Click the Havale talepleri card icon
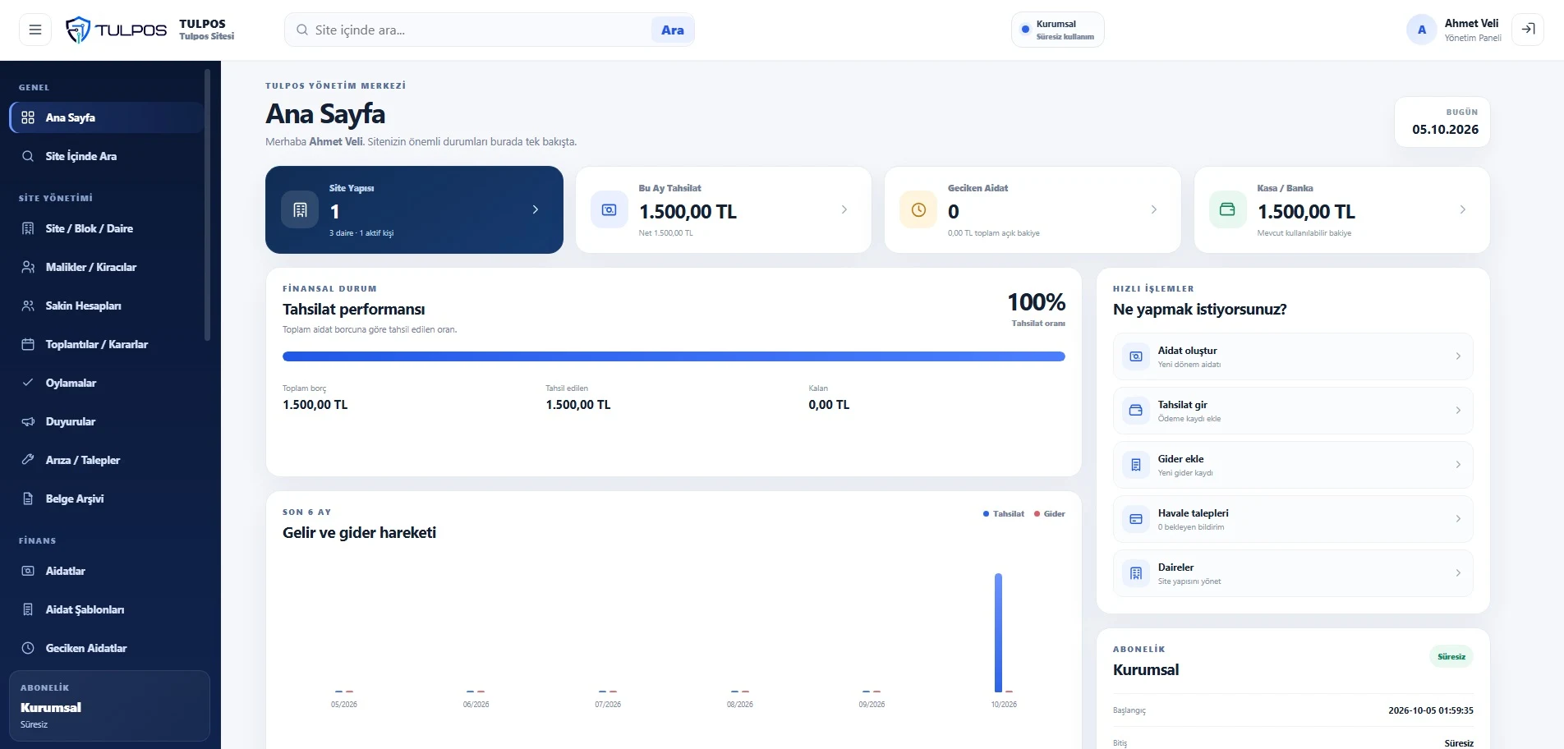Screen dimensions: 1564x749 tap(1136, 519)
